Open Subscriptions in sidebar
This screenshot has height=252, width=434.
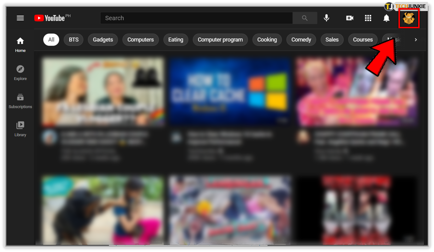[x=20, y=101]
